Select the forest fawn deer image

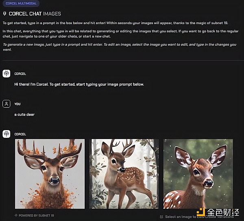[124, 174]
